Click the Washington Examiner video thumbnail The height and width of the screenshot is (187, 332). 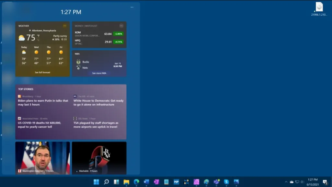pos(42,157)
